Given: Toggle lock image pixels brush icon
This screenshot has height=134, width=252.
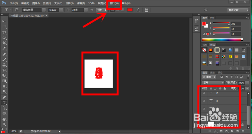Looking at the screenshot, I should click(216, 89).
